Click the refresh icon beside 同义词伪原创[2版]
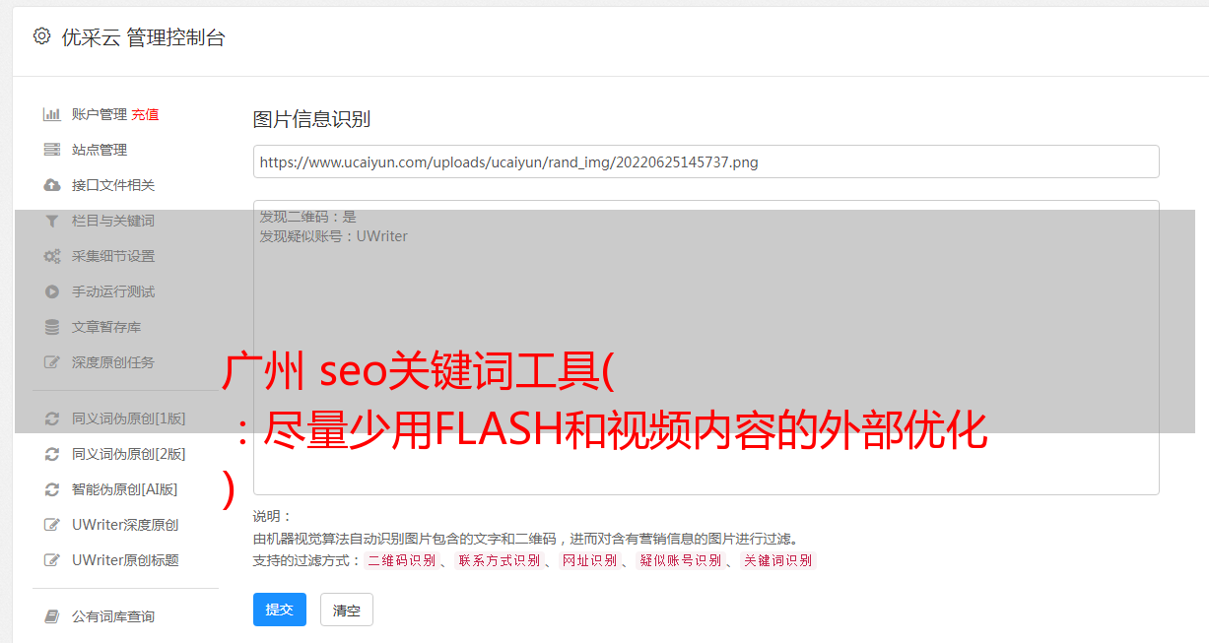The width and height of the screenshot is (1209, 643). coord(52,454)
